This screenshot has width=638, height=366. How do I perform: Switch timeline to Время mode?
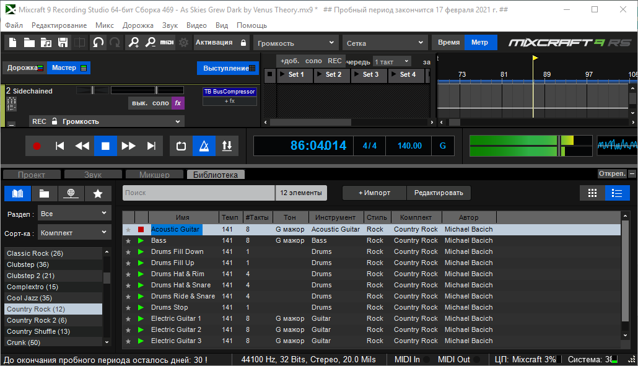click(448, 42)
